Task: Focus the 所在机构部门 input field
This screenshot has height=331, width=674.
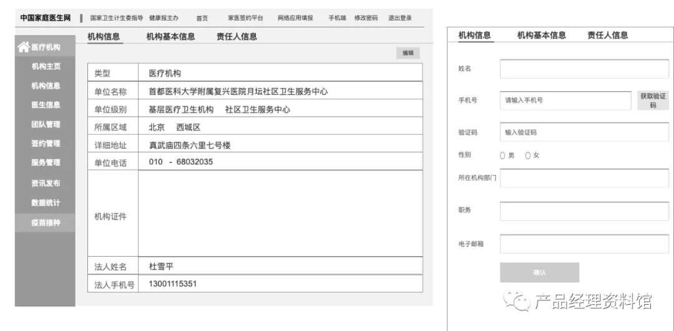Action: (584, 178)
